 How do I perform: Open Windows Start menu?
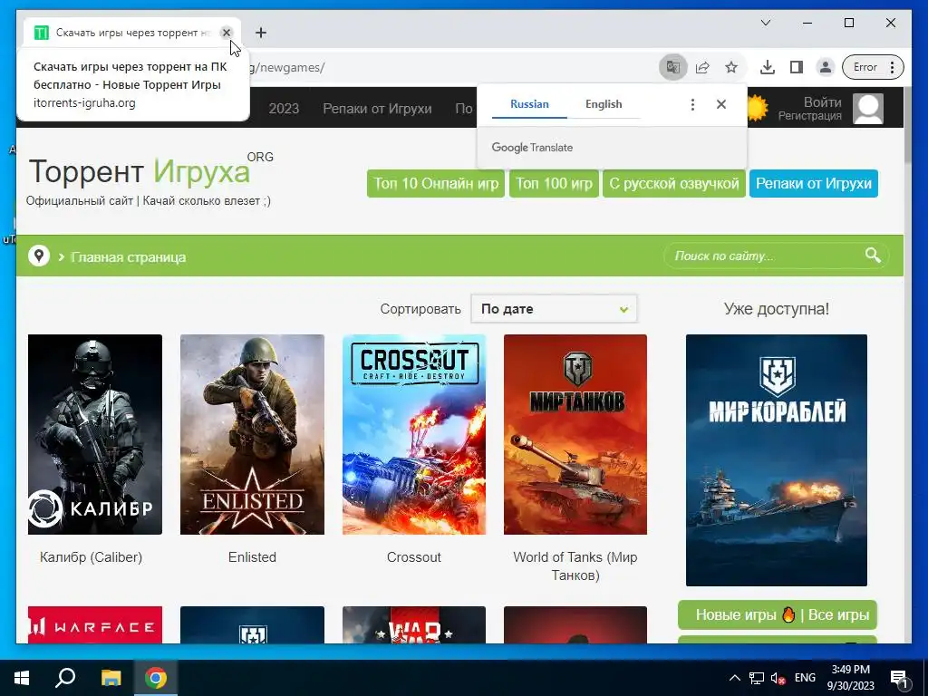[x=22, y=678]
